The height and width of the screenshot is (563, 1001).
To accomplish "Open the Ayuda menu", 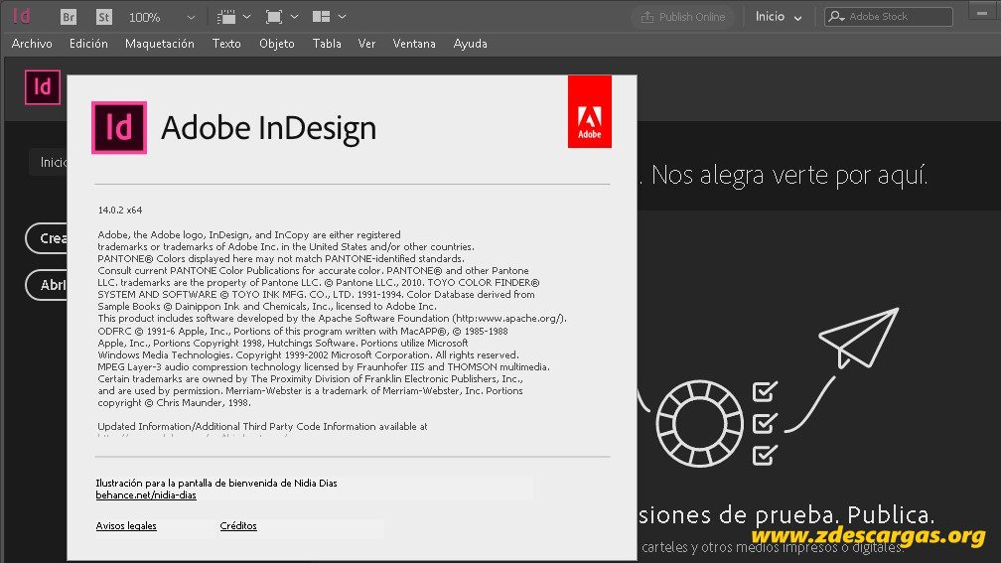I will point(471,44).
